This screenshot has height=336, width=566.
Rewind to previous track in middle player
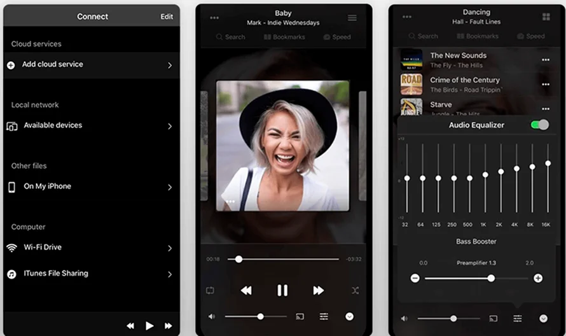(x=246, y=290)
